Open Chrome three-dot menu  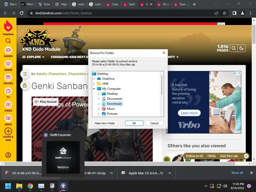click(x=250, y=13)
